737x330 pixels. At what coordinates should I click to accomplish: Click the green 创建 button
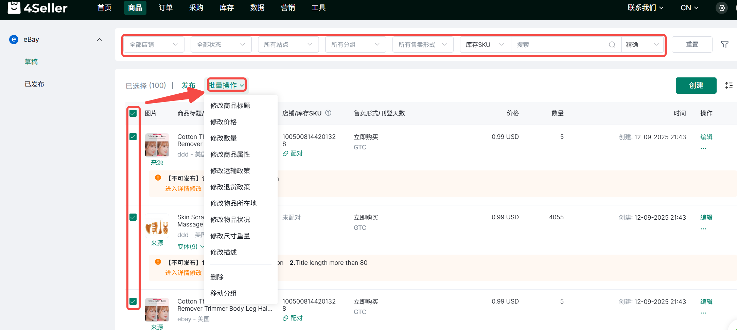(x=696, y=86)
